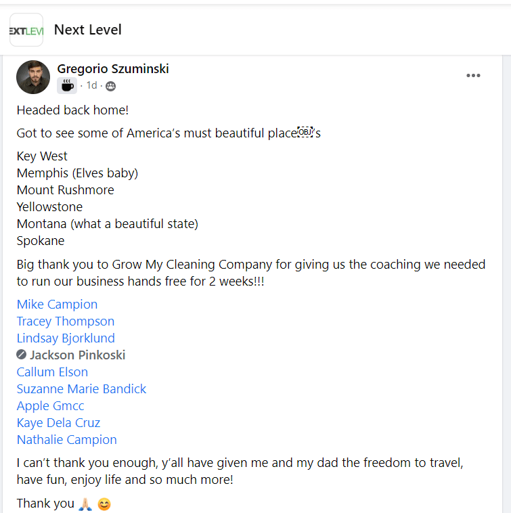Open Gregorio Szuminski's profile name link
The image size is (511, 513).
point(113,68)
